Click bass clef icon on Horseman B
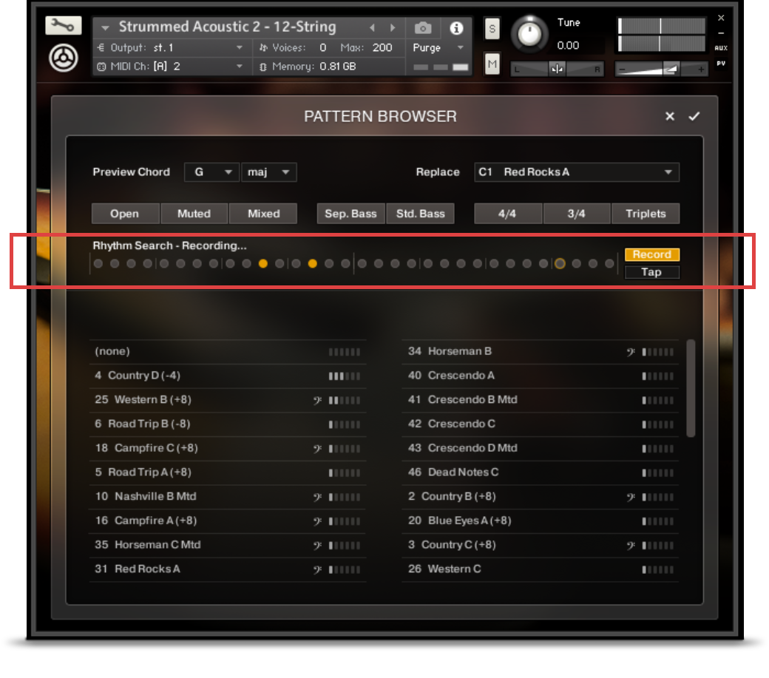 coord(631,352)
